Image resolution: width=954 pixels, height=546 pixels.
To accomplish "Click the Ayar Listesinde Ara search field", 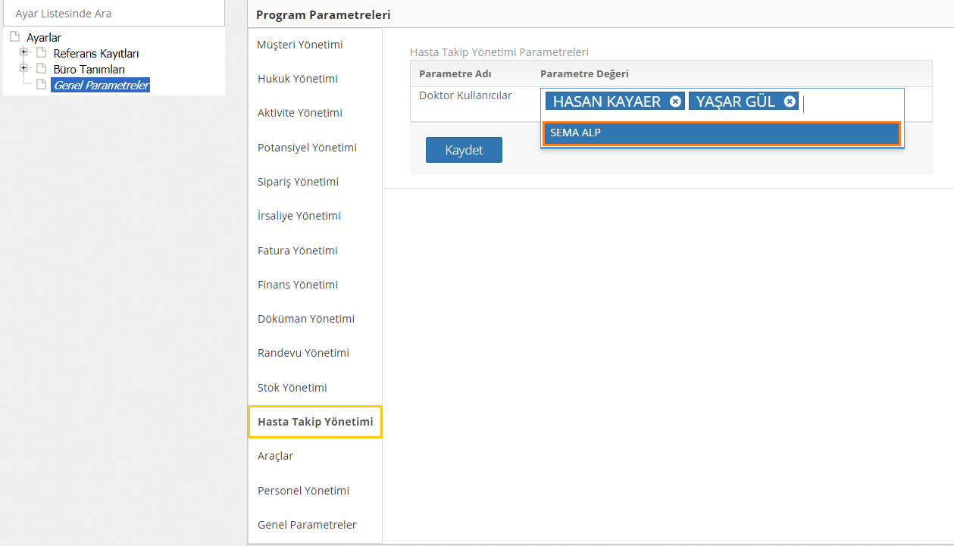I will (114, 14).
